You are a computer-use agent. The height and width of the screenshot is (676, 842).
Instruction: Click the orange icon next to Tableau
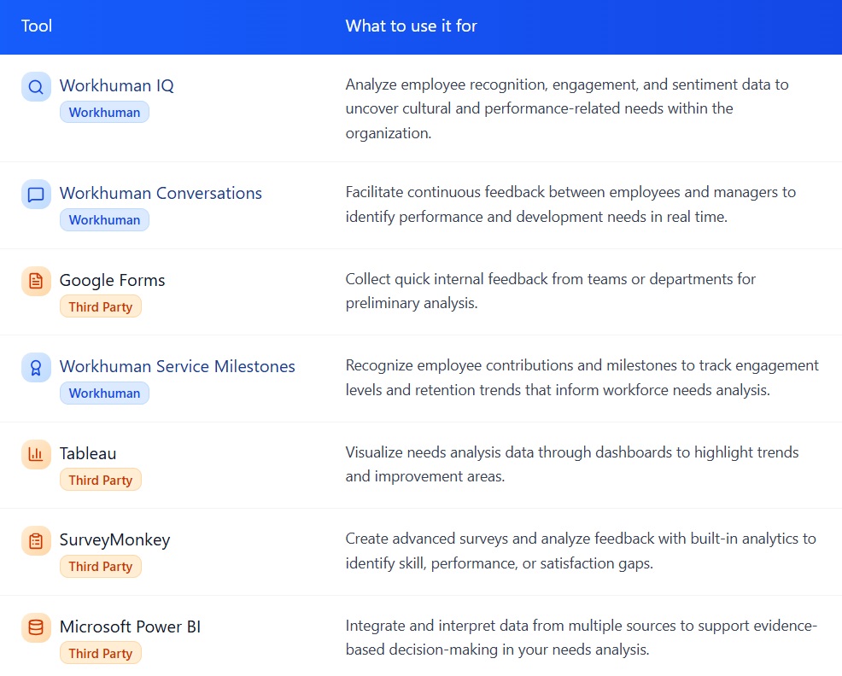click(x=36, y=454)
